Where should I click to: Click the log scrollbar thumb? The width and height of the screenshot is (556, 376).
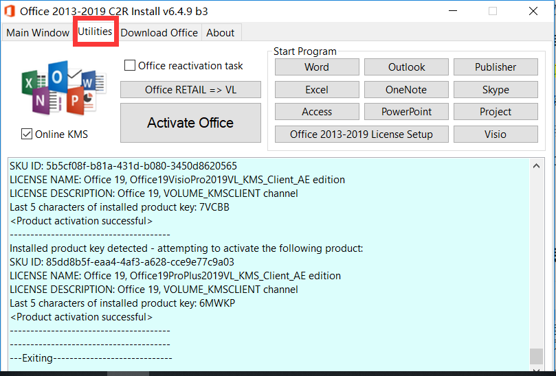[x=536, y=356]
